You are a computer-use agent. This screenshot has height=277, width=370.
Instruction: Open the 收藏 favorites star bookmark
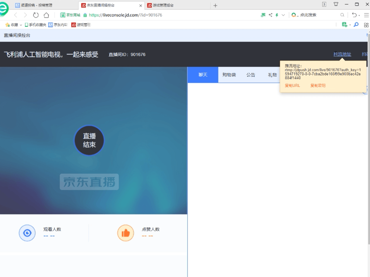12,25
